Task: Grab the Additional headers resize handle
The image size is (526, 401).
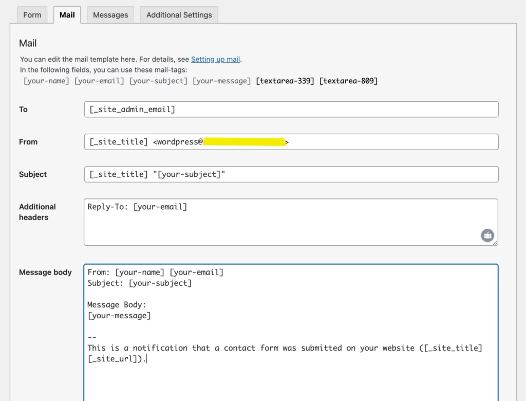Action: tap(495, 243)
